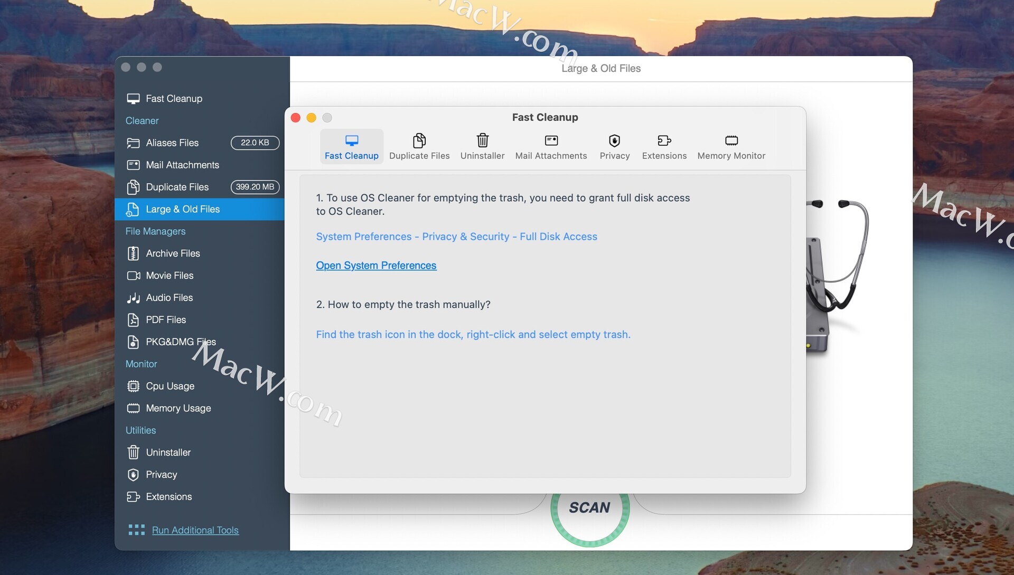Click the 22.0 KB size badge
This screenshot has width=1014, height=575.
[255, 143]
